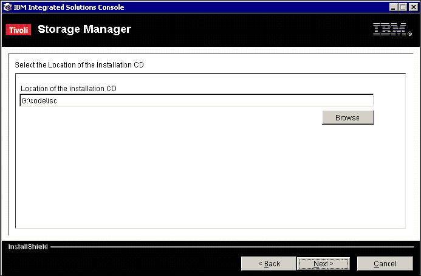Click the window title 'IBM Integrated Solutions Console'
The width and height of the screenshot is (421, 276).
tap(69, 7)
